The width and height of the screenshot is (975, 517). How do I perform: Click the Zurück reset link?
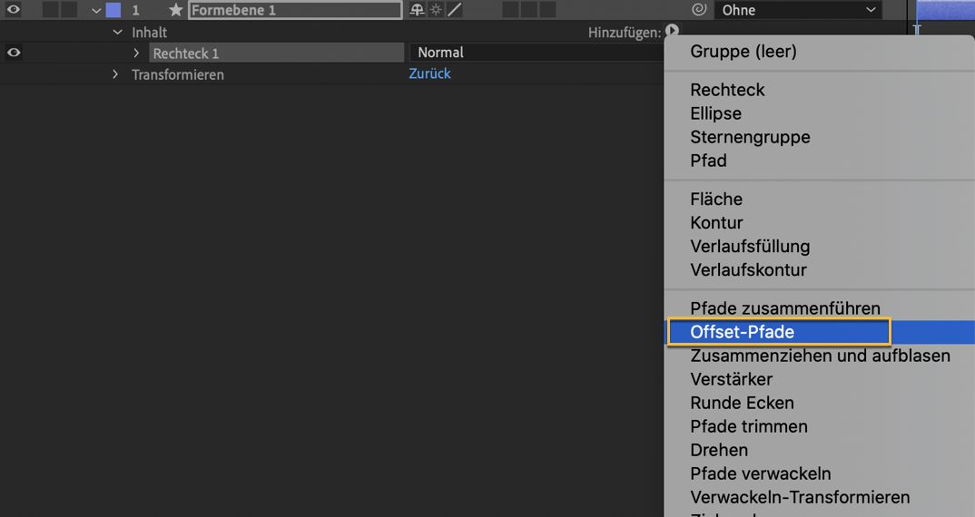(429, 73)
